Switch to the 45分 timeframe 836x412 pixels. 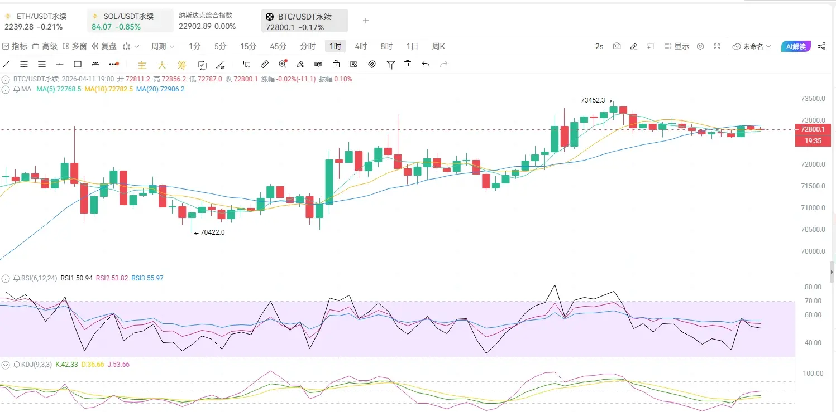pyautogui.click(x=278, y=46)
